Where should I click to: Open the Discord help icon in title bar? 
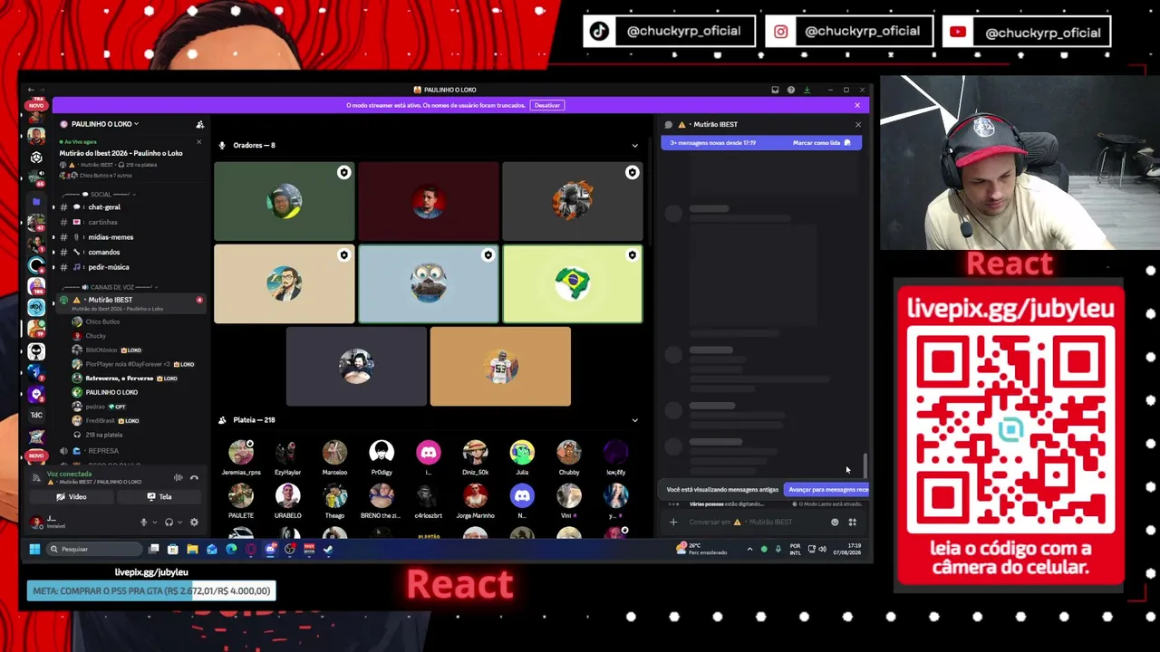pos(790,90)
